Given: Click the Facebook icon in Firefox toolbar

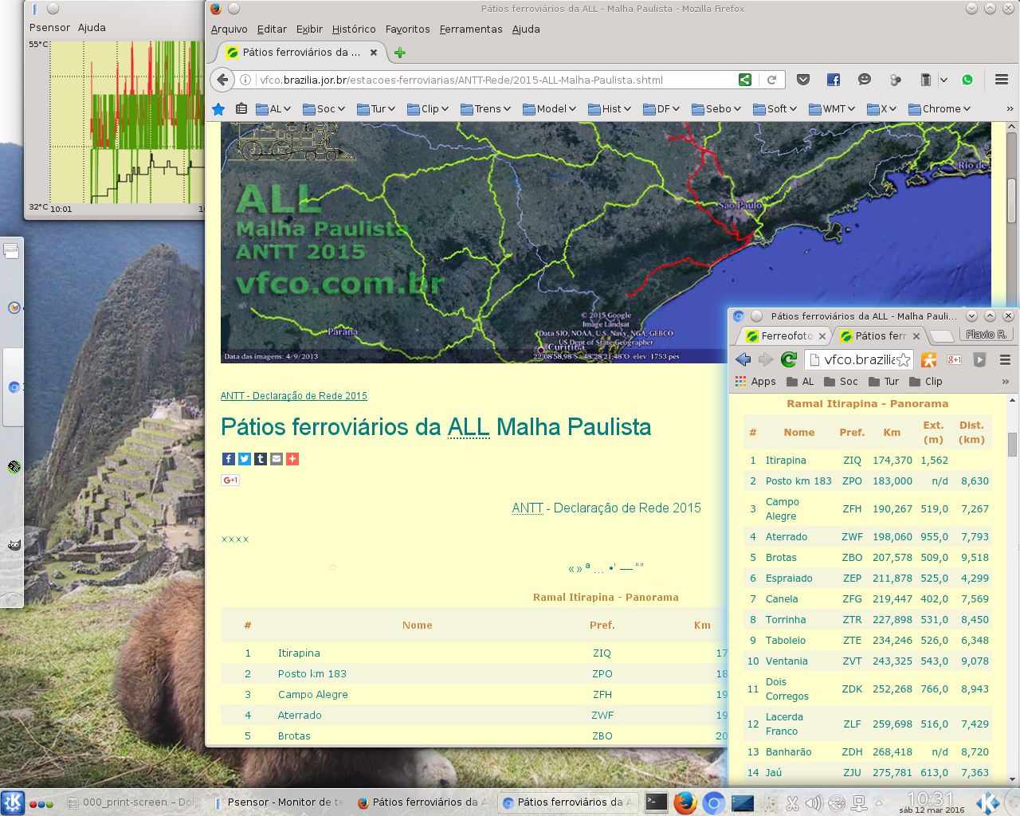Looking at the screenshot, I should (x=834, y=80).
